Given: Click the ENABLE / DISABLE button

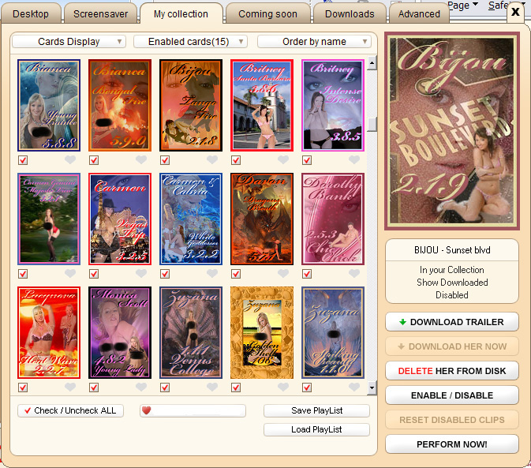Looking at the screenshot, I should click(x=451, y=395).
